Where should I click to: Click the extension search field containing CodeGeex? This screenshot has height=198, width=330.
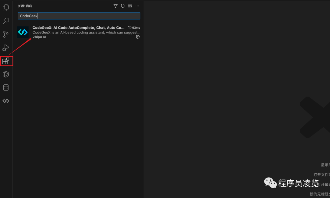click(79, 16)
